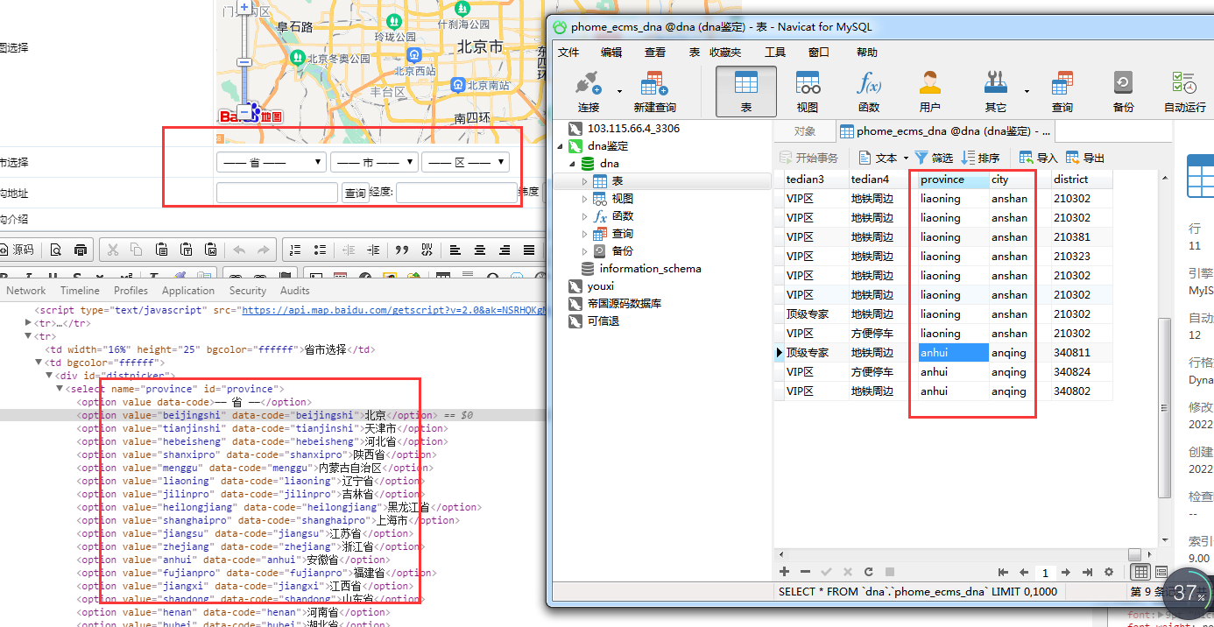The width and height of the screenshot is (1214, 627).
Task: Open the 视图 view toolbar icon
Action: 808,91
